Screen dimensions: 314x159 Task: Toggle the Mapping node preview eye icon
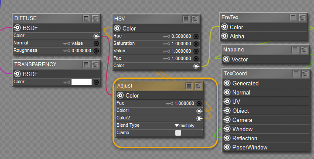click(x=304, y=50)
